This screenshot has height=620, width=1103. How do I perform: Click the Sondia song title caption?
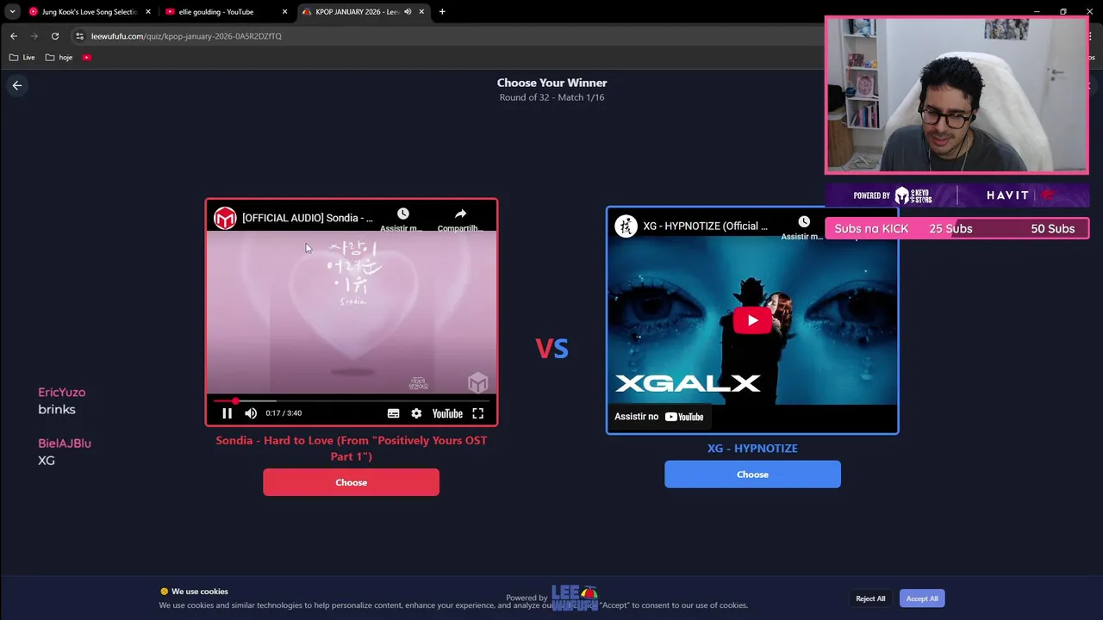click(x=351, y=448)
